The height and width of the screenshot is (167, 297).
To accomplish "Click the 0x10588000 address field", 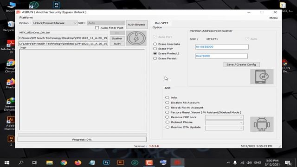I will [x=222, y=47].
